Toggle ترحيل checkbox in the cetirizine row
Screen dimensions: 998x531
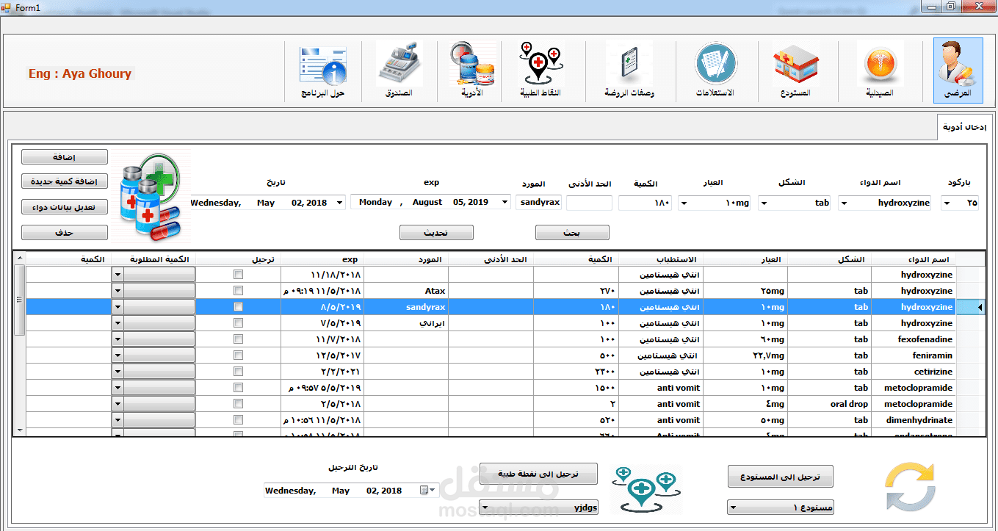click(238, 372)
